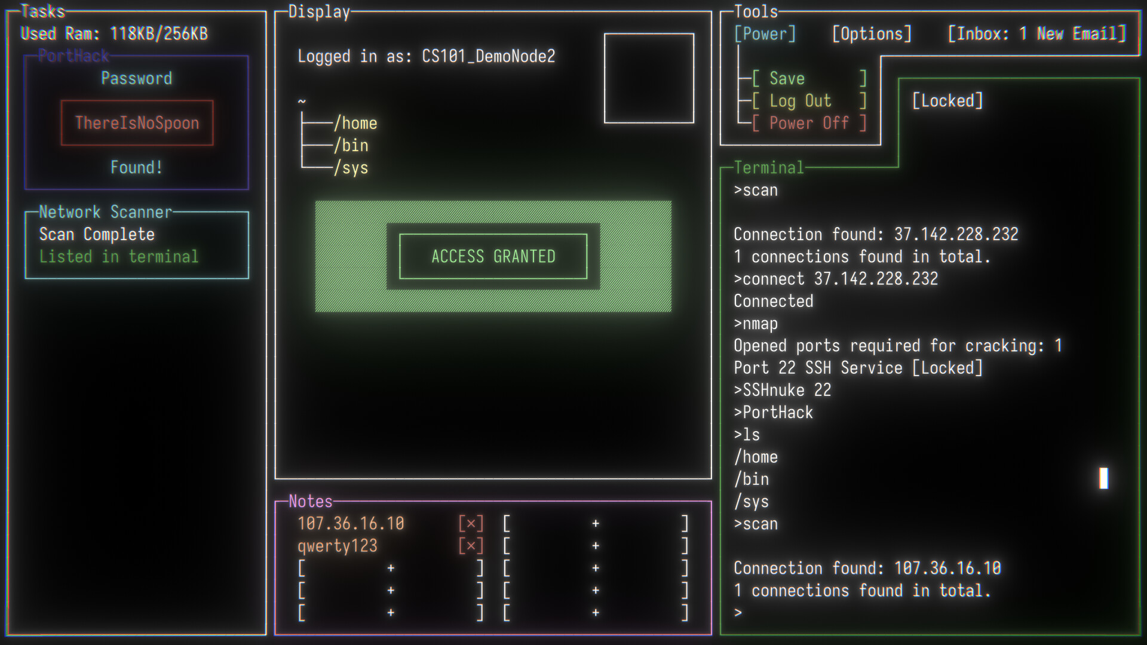The width and height of the screenshot is (1147, 645).
Task: Open the Inbox with 1 new email
Action: pos(1038,34)
